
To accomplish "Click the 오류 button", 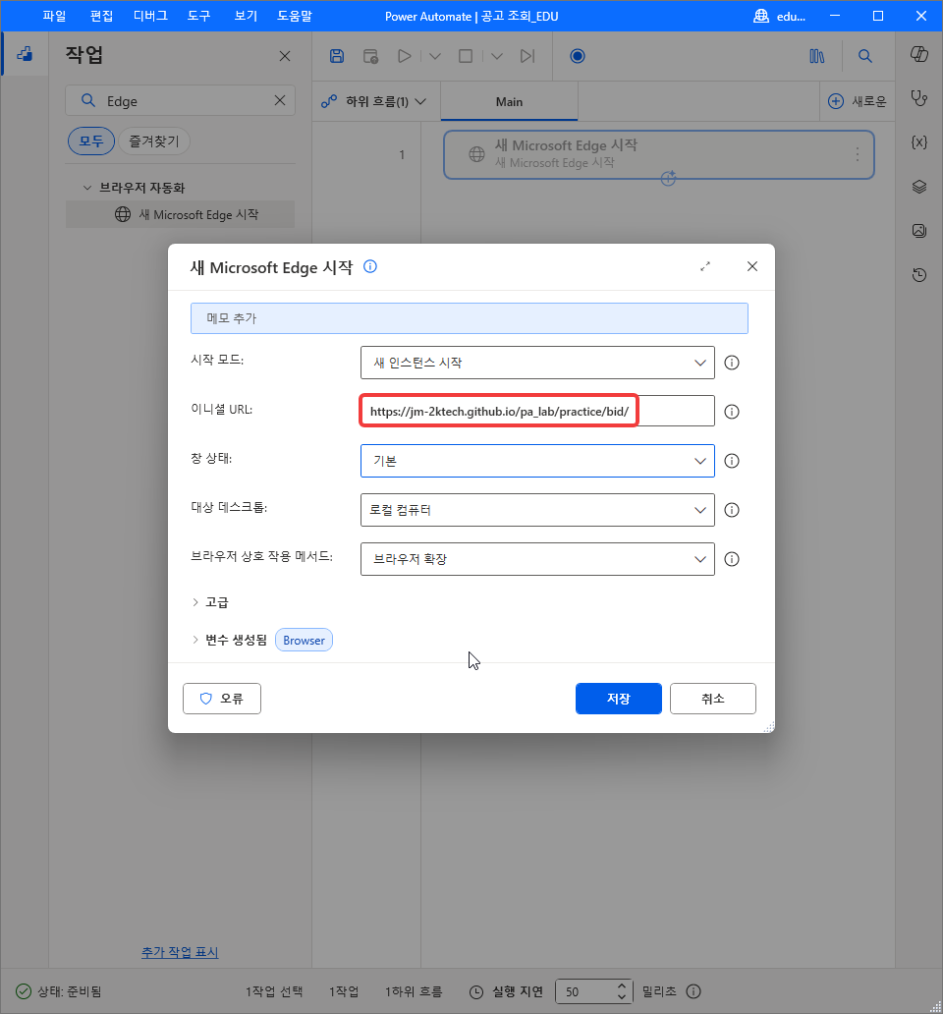I will (222, 699).
